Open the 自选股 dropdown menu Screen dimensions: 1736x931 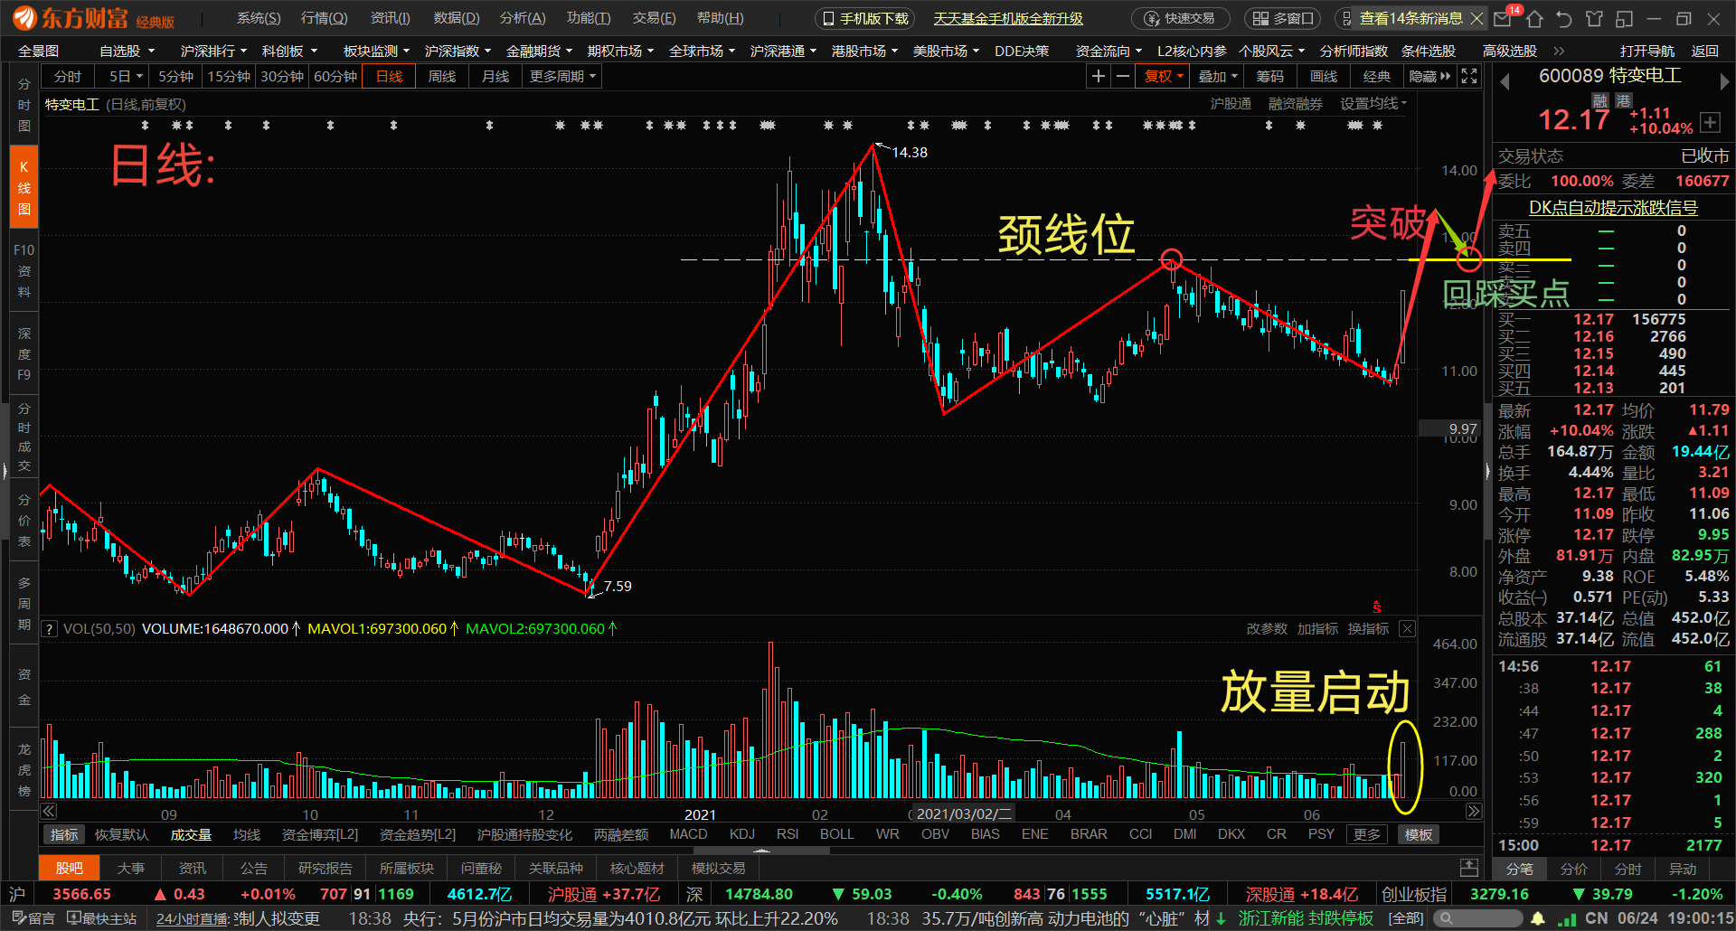[x=127, y=52]
